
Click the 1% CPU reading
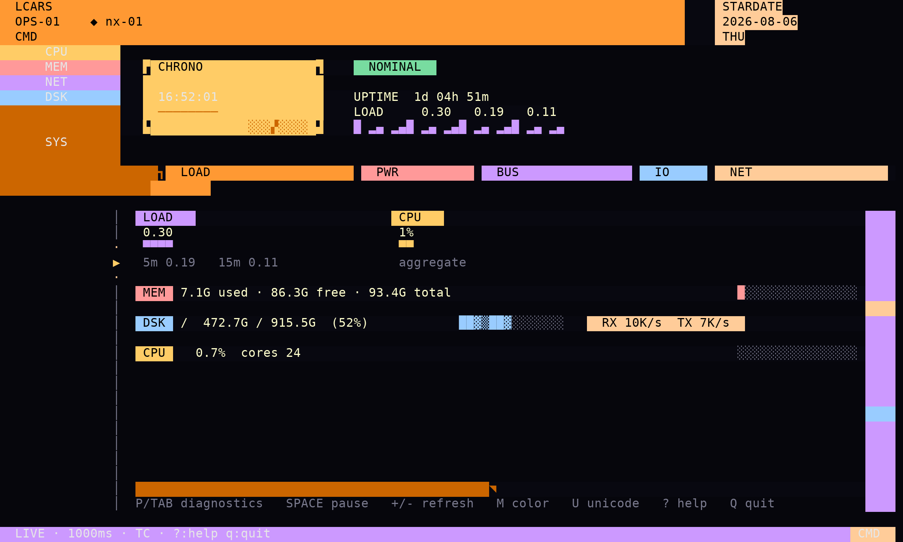coord(406,233)
